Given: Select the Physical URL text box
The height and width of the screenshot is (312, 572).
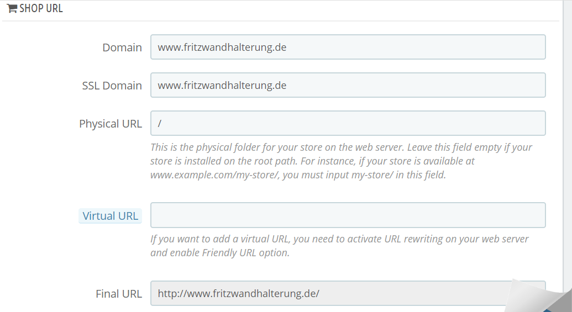Looking at the screenshot, I should point(348,124).
